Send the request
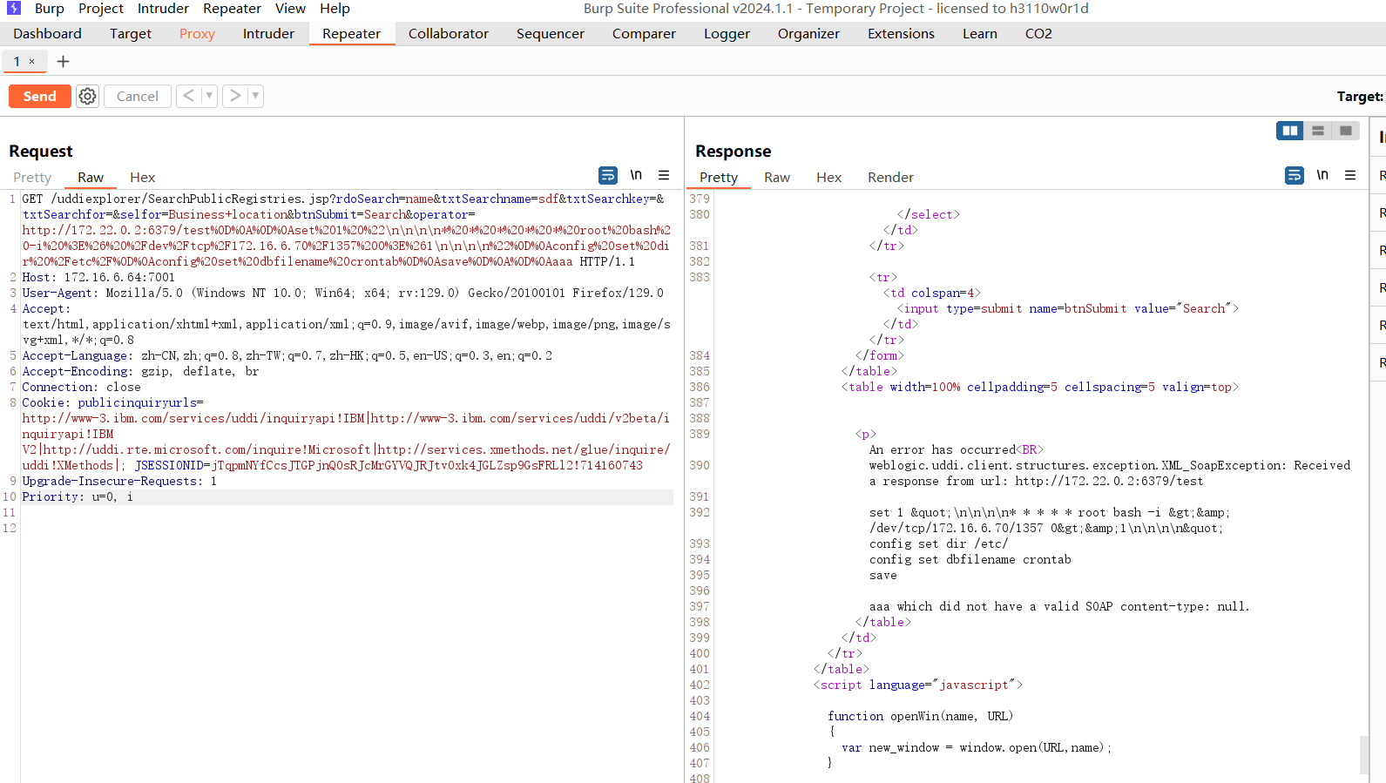1386x783 pixels. pos(40,96)
